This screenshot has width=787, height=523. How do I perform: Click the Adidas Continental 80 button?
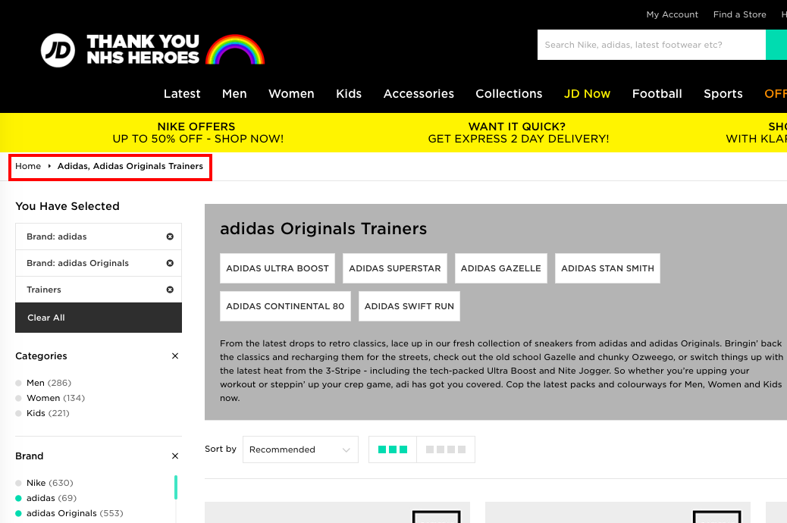click(285, 306)
